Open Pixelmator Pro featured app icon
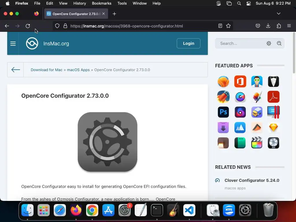 [x=257, y=97]
